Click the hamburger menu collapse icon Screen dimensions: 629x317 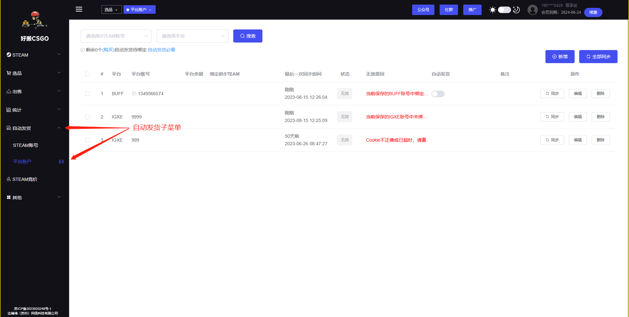79,9
